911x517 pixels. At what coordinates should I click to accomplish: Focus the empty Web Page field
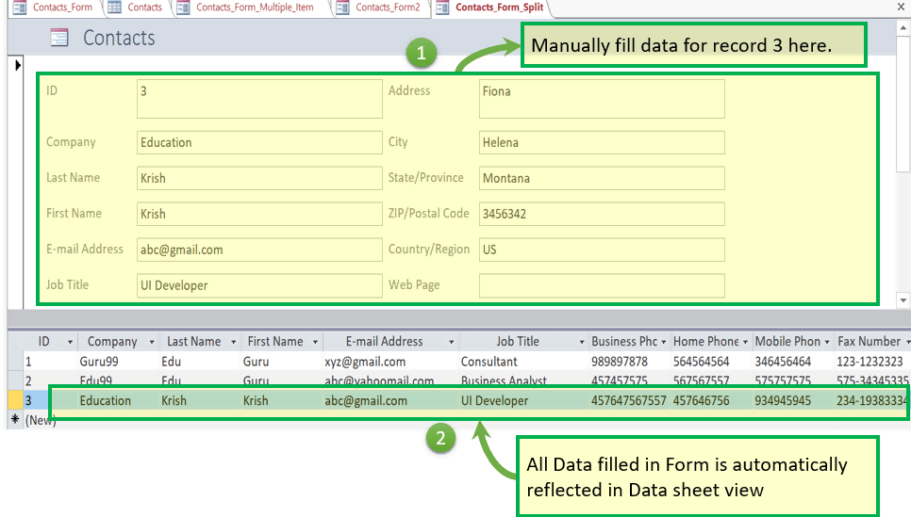tap(601, 285)
